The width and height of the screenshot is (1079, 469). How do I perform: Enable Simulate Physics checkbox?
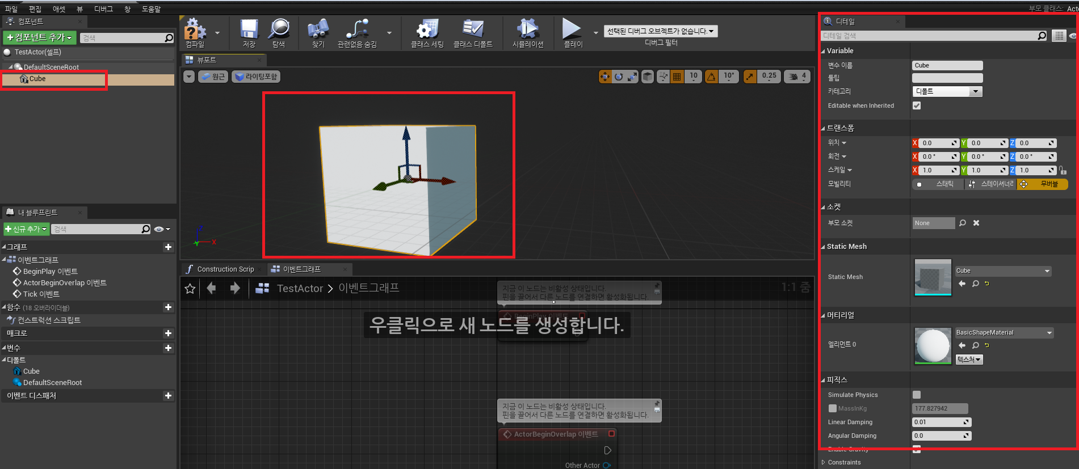tap(917, 395)
